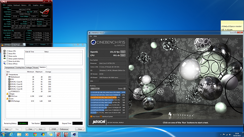
Task: Run the OpenGL benchmark
Action: click(x=123, y=52)
